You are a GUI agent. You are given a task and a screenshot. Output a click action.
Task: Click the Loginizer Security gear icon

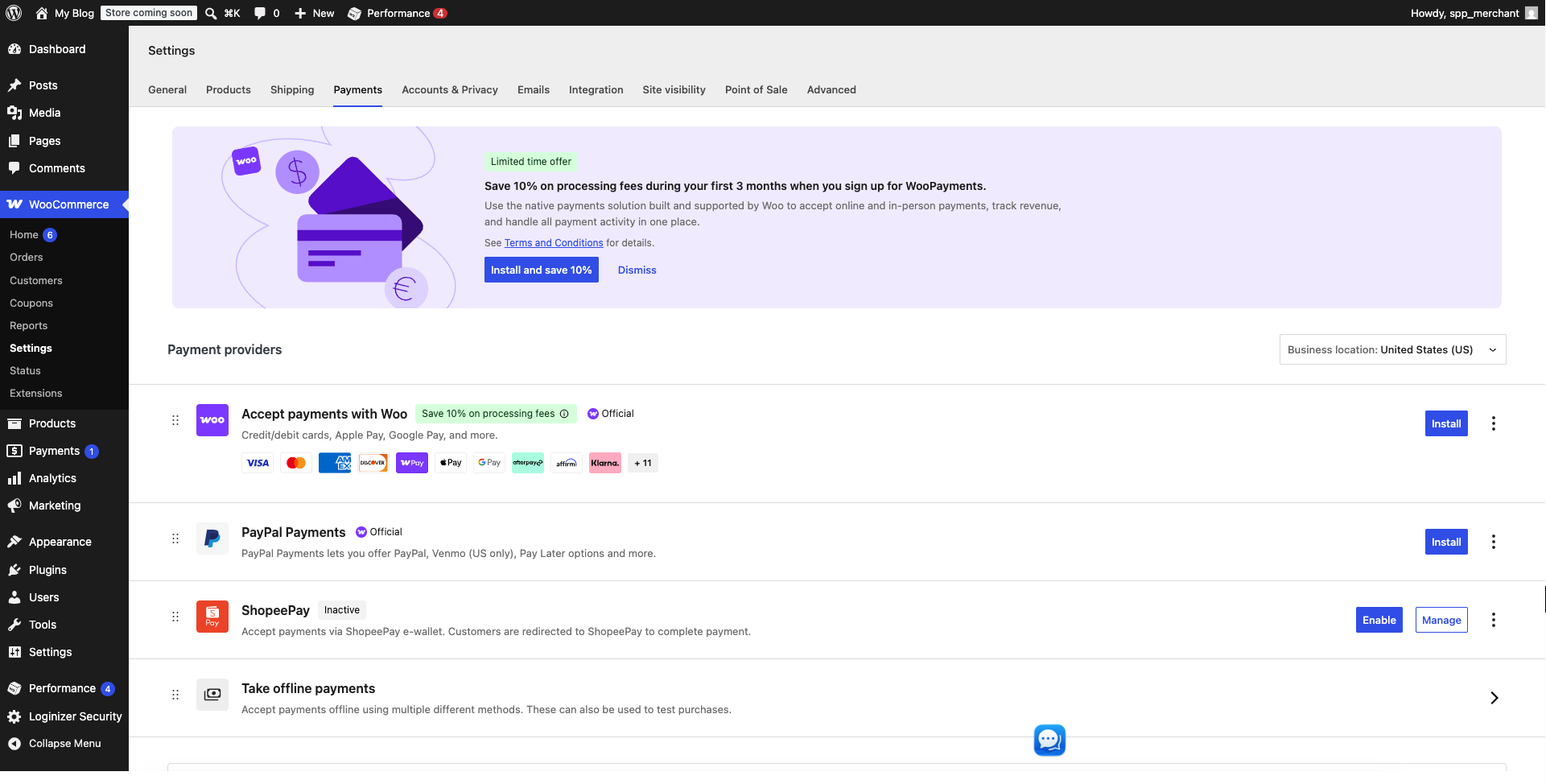point(14,716)
